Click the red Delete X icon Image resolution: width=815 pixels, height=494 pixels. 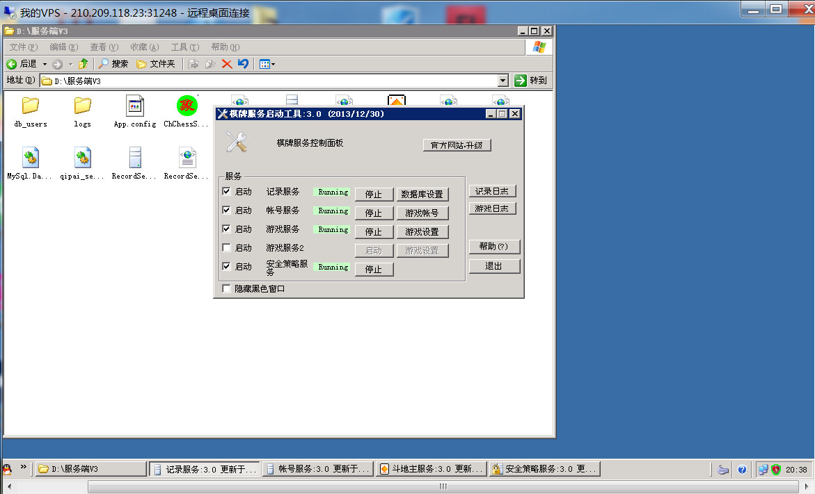(x=227, y=64)
